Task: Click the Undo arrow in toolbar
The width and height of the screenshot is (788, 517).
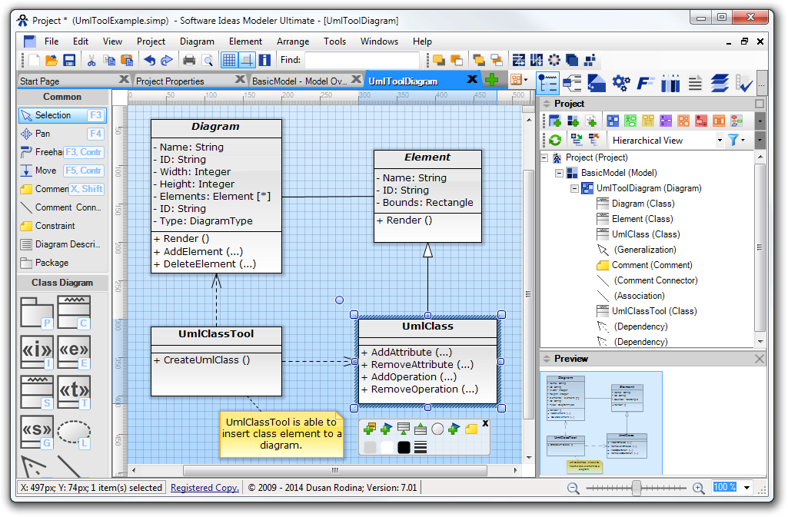Action: tap(149, 60)
